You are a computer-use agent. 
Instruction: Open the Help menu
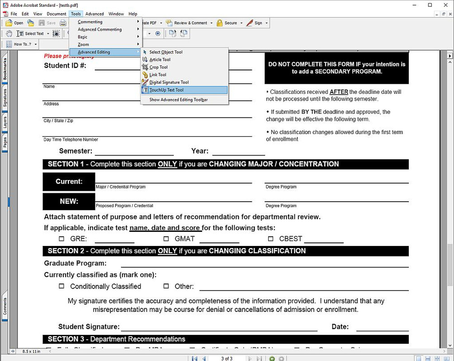133,14
